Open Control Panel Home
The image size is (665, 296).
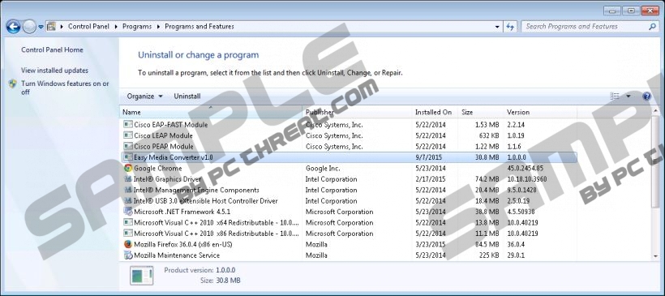click(x=52, y=49)
